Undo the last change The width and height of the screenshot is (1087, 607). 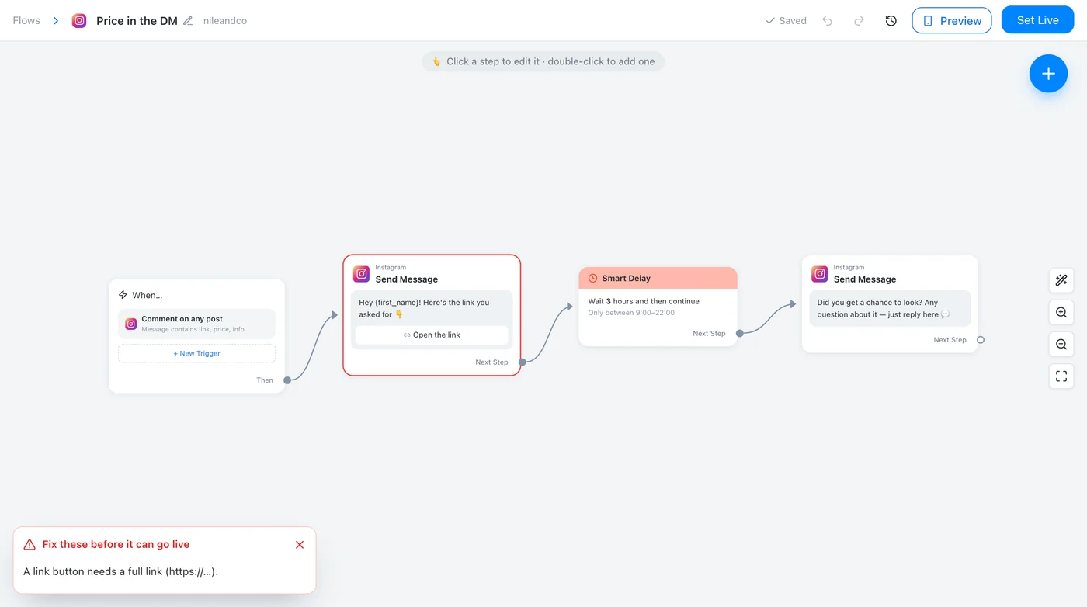pos(828,21)
